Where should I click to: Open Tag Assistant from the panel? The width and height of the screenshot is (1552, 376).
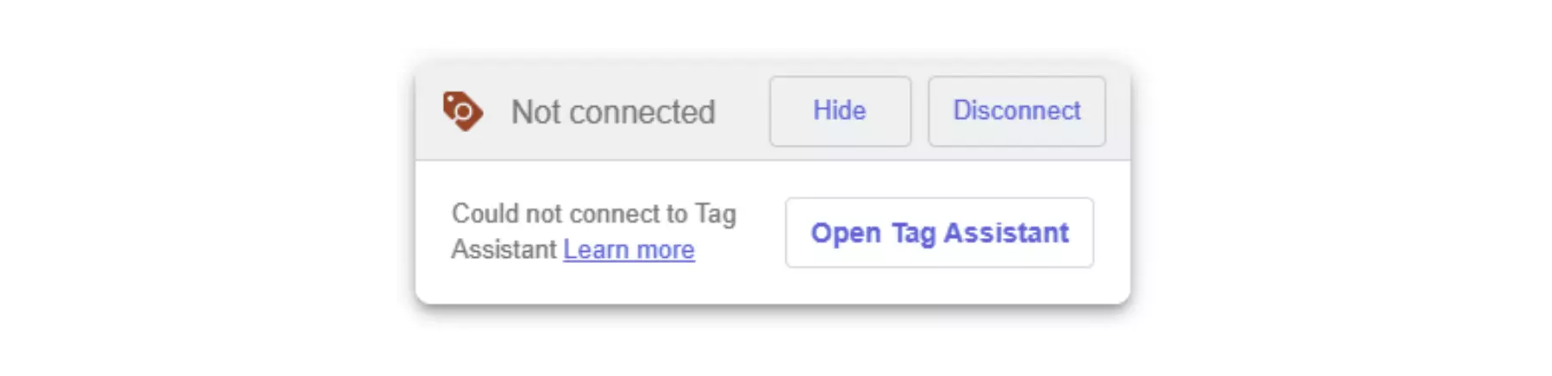[x=939, y=233]
